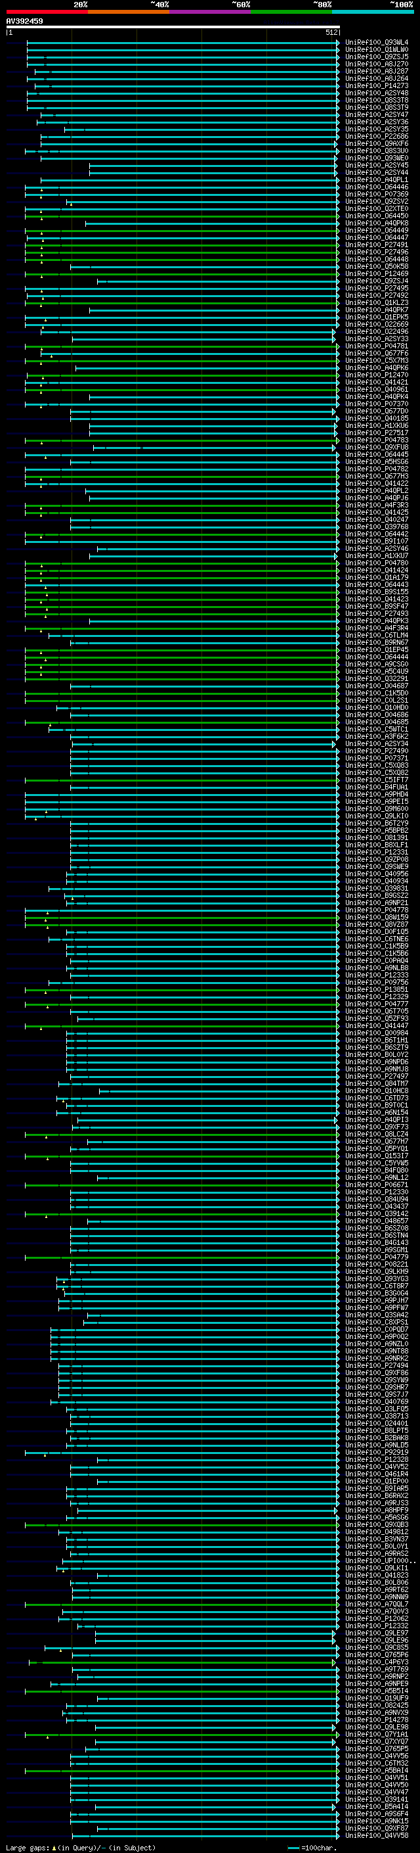Open UniRef100_P22686 alignment label
Screen dimensions: 420x1853
point(377,137)
